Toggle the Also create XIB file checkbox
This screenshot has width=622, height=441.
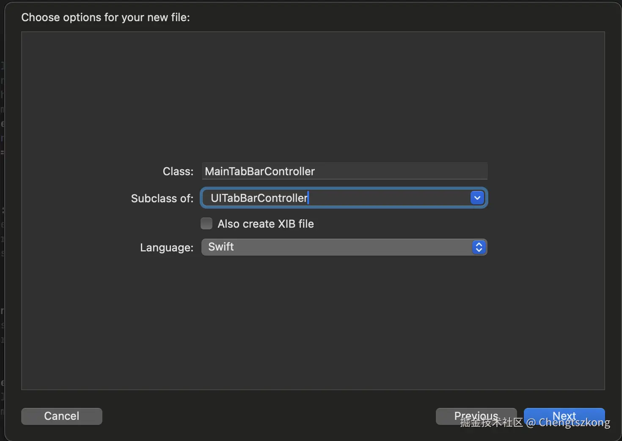click(206, 223)
